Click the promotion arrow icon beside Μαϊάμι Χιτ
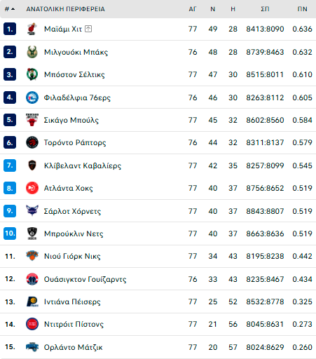The width and height of the screenshot is (316, 359). point(88,29)
